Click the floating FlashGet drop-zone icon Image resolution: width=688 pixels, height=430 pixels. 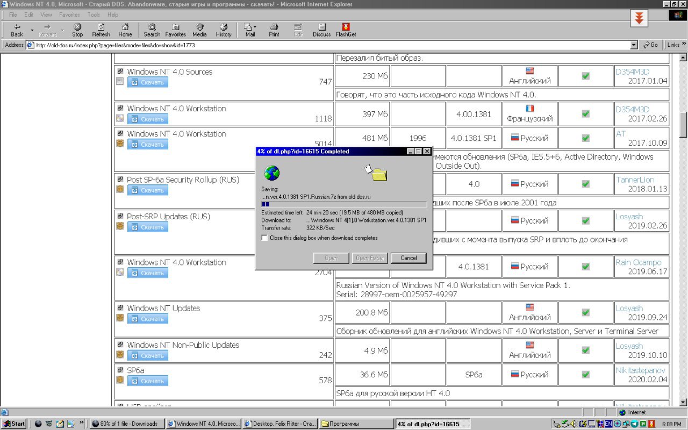click(x=639, y=18)
